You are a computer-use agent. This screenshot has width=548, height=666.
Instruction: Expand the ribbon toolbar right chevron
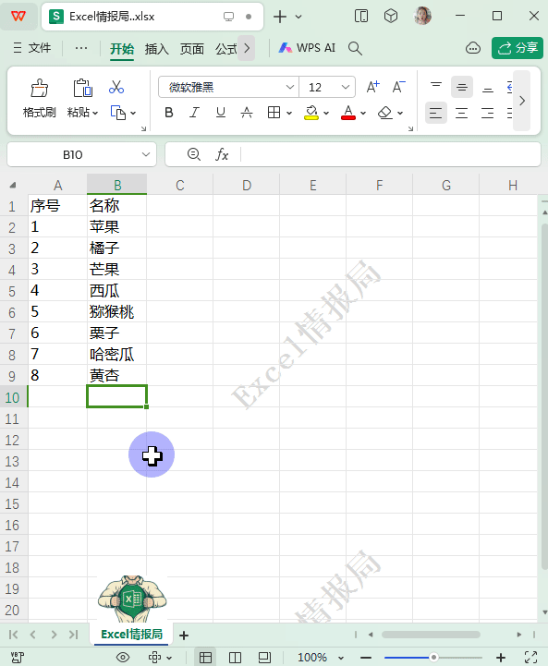(522, 101)
